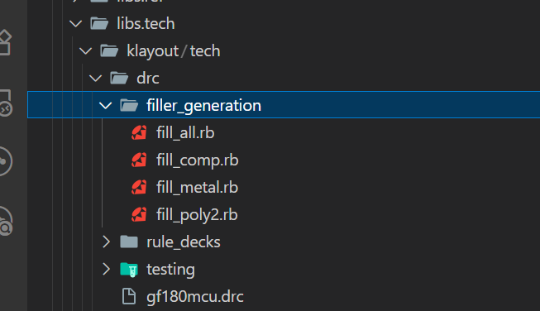The height and width of the screenshot is (311, 540).
Task: Click the gf180mcu.drc file icon
Action: (129, 296)
